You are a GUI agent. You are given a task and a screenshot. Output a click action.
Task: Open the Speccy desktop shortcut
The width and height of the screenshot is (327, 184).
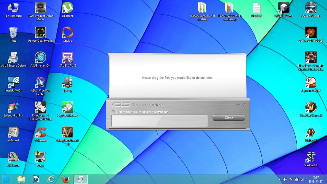[x=67, y=84]
